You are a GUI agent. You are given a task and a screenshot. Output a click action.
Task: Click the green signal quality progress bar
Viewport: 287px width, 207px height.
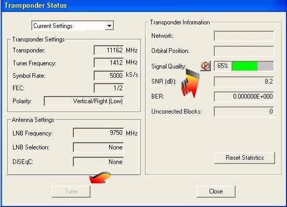(x=253, y=66)
